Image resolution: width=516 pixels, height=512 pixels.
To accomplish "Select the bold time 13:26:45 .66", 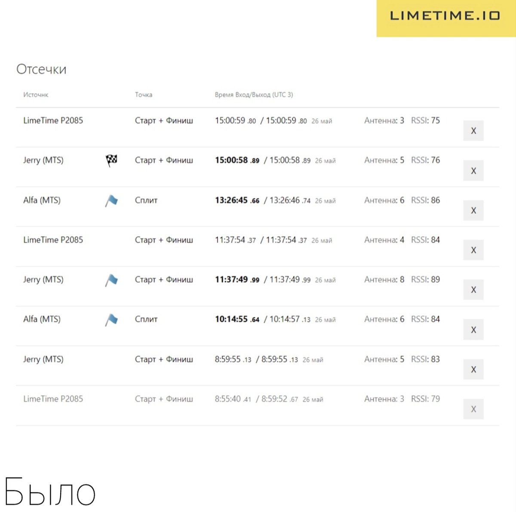I will click(237, 200).
